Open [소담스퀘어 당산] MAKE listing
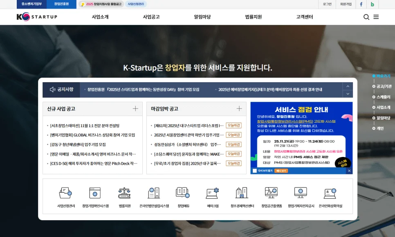 [189, 154]
